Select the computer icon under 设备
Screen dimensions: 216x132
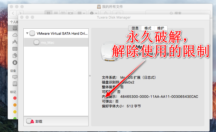click(15, 77)
